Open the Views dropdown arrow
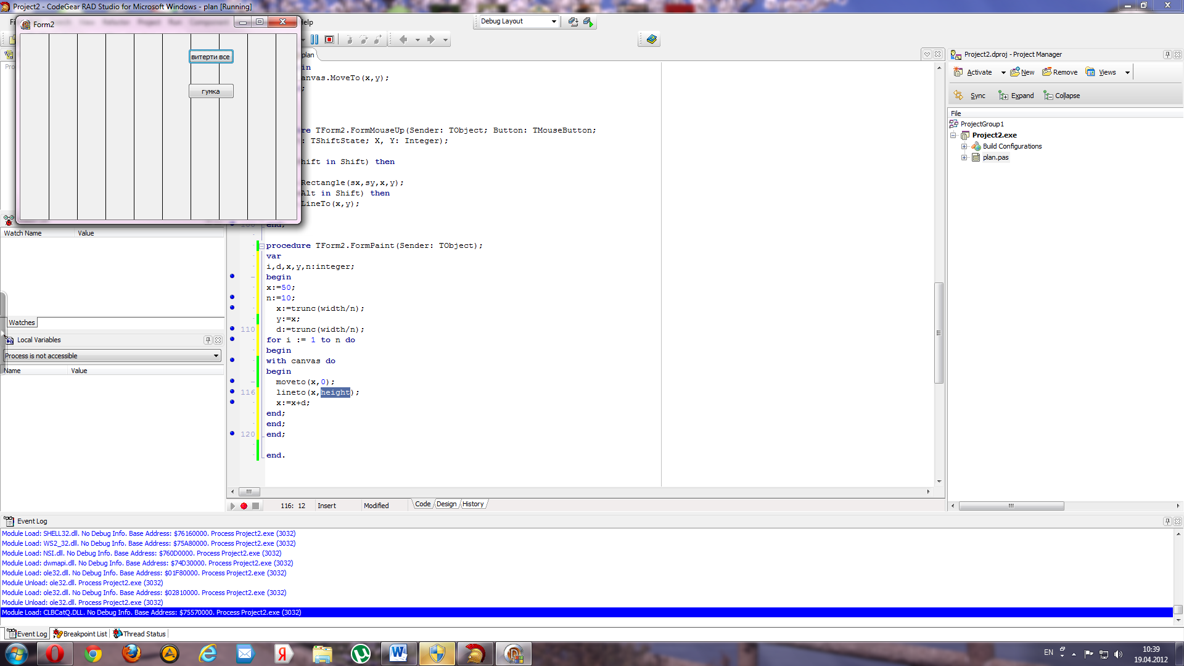The width and height of the screenshot is (1184, 666). click(1127, 73)
